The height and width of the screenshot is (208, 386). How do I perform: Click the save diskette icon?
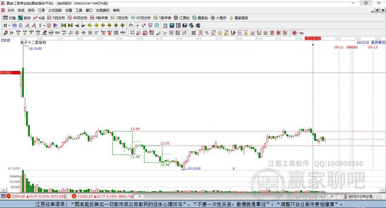[x=185, y=26]
